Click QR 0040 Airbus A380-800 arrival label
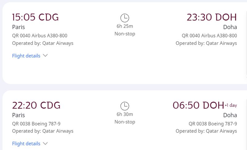The width and height of the screenshot is (247, 150). click(209, 36)
